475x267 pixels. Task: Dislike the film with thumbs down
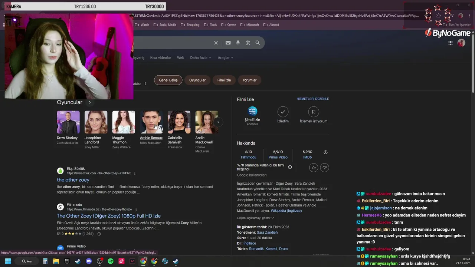click(x=324, y=168)
